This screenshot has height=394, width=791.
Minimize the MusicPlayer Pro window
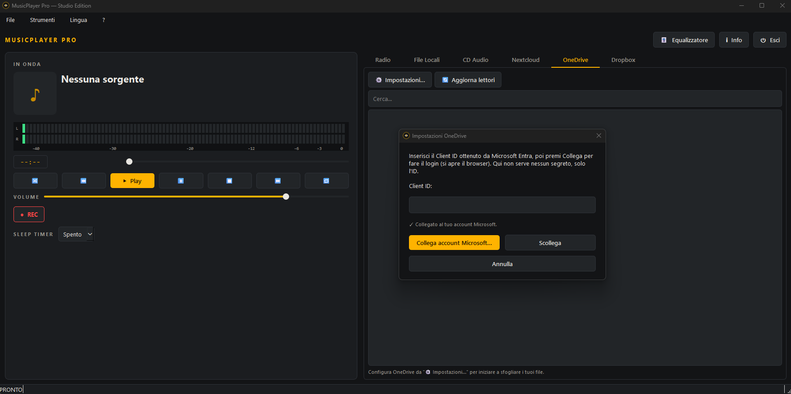[742, 5]
